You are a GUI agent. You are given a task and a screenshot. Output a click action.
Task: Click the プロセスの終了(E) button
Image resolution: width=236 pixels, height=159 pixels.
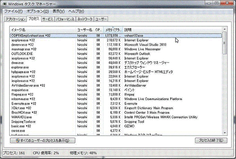[211, 140]
